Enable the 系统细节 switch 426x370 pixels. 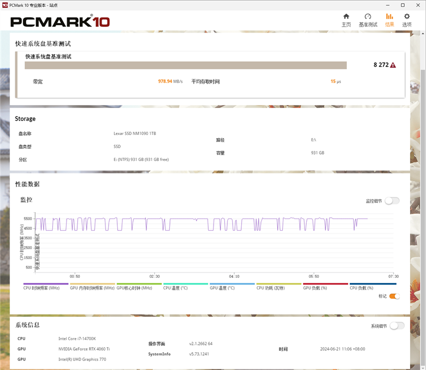pyautogui.click(x=397, y=326)
